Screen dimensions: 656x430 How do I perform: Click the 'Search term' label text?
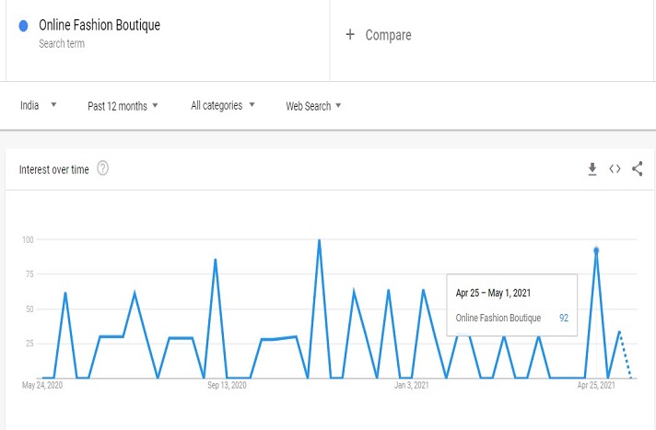(62, 43)
